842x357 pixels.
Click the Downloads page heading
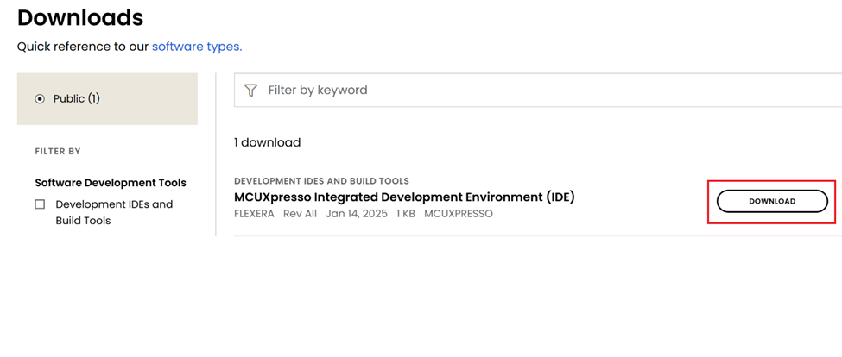pos(80,17)
